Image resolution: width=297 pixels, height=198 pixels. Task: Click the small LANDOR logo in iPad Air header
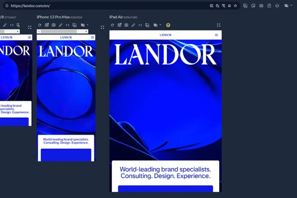pyautogui.click(x=166, y=35)
